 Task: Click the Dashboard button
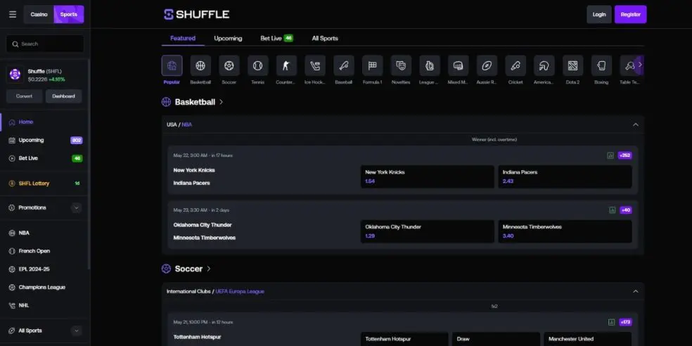pos(63,96)
